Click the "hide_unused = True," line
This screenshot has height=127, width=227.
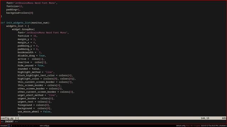(31, 66)
